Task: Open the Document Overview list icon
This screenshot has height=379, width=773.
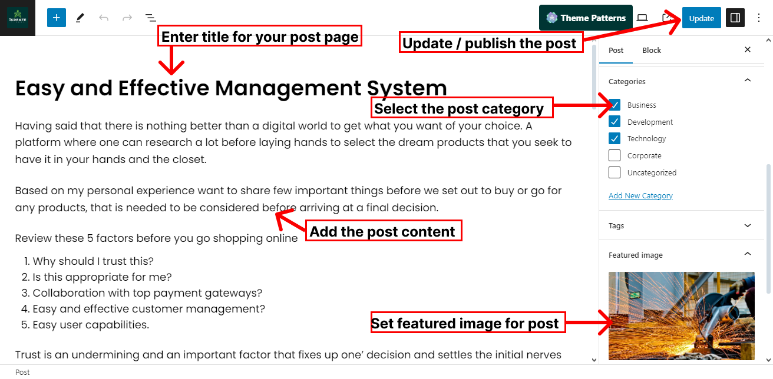Action: (x=151, y=18)
